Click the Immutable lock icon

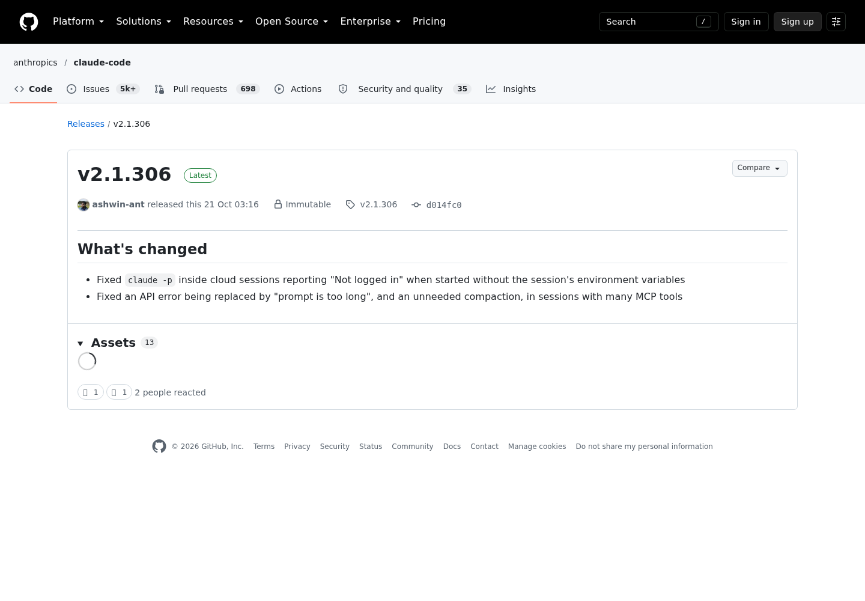(278, 204)
